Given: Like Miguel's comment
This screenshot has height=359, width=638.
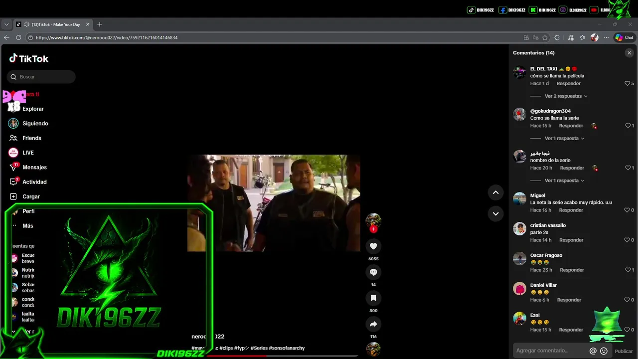Looking at the screenshot, I should coord(628,210).
